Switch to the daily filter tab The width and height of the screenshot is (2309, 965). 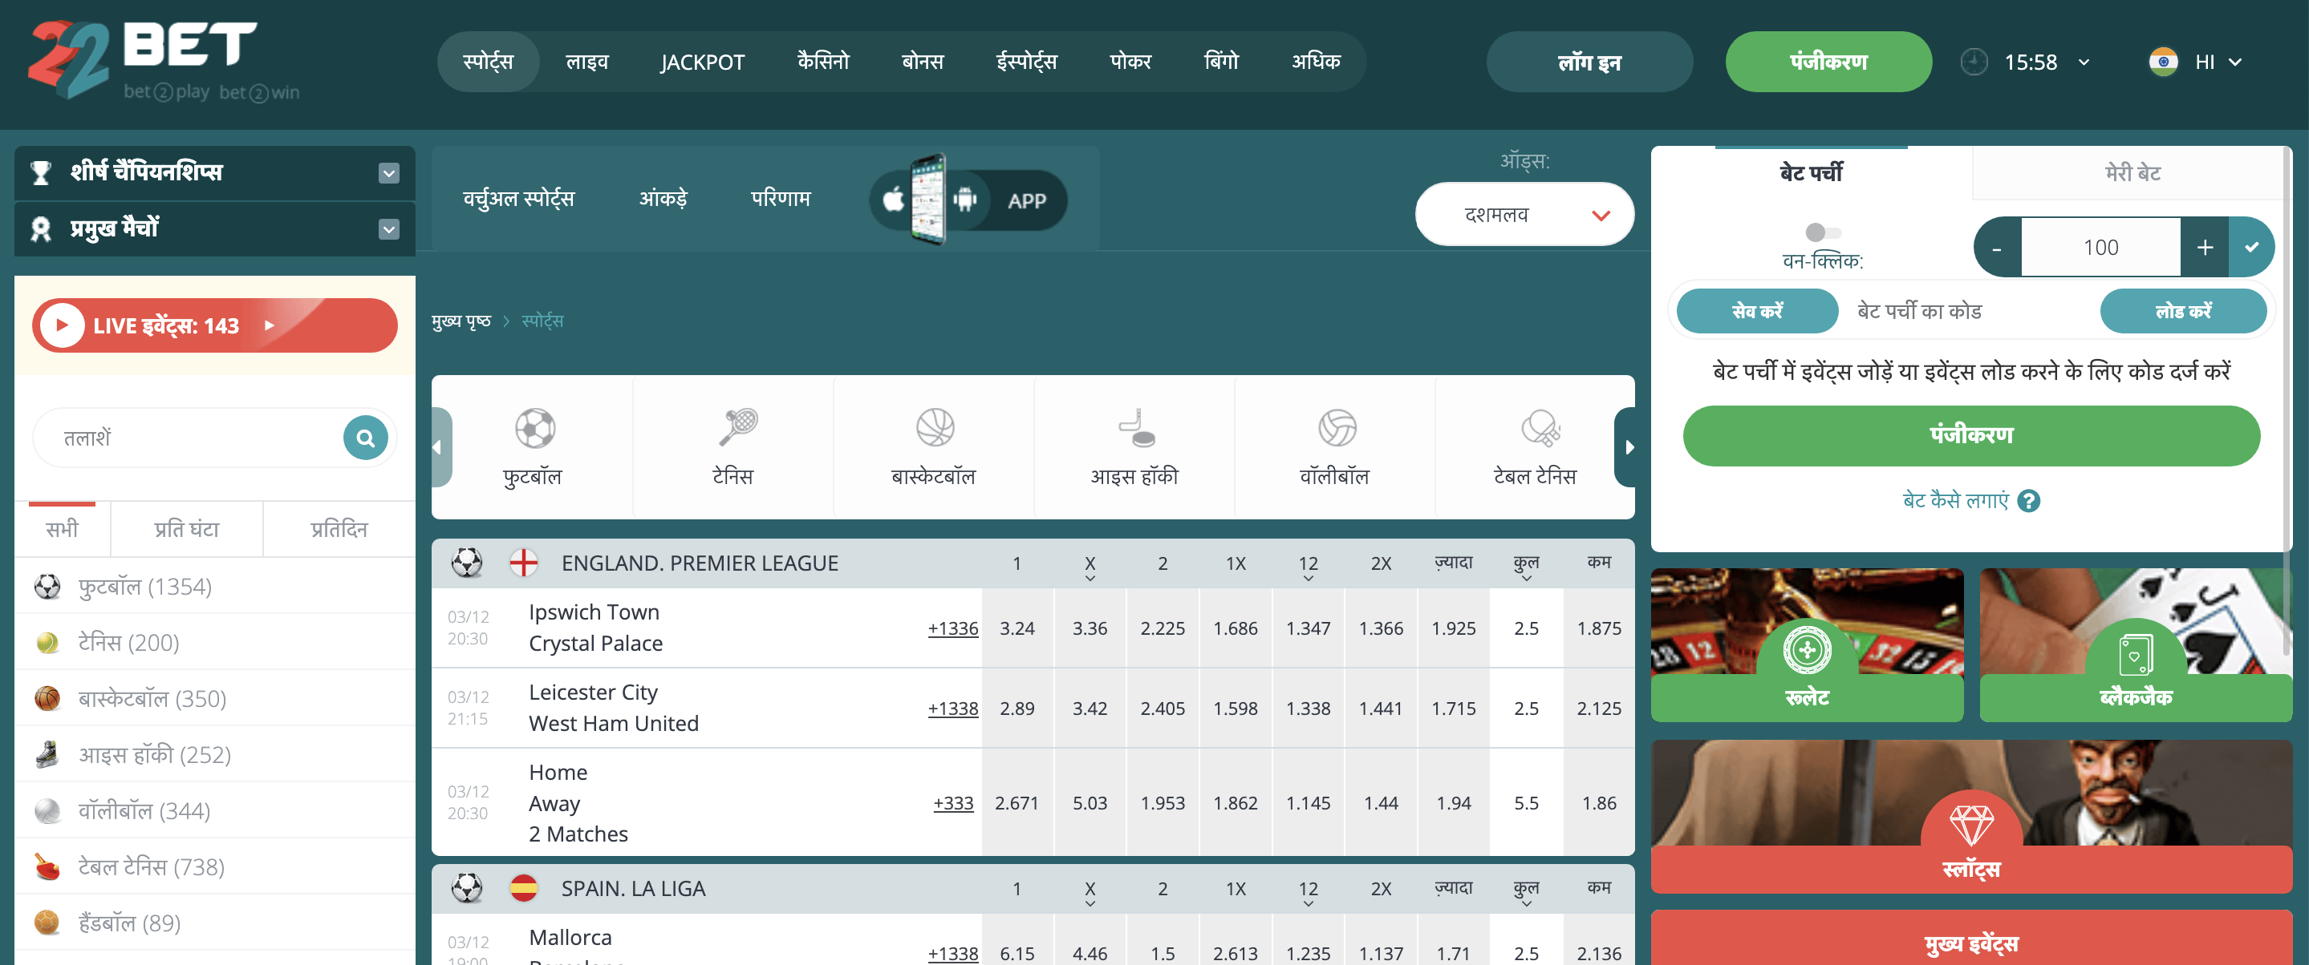339,529
